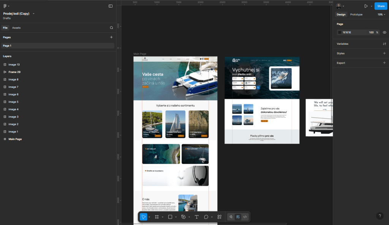Viewport: 389px width, 225px height.
Task: Open Frame tool options chevron
Action: coord(163,217)
